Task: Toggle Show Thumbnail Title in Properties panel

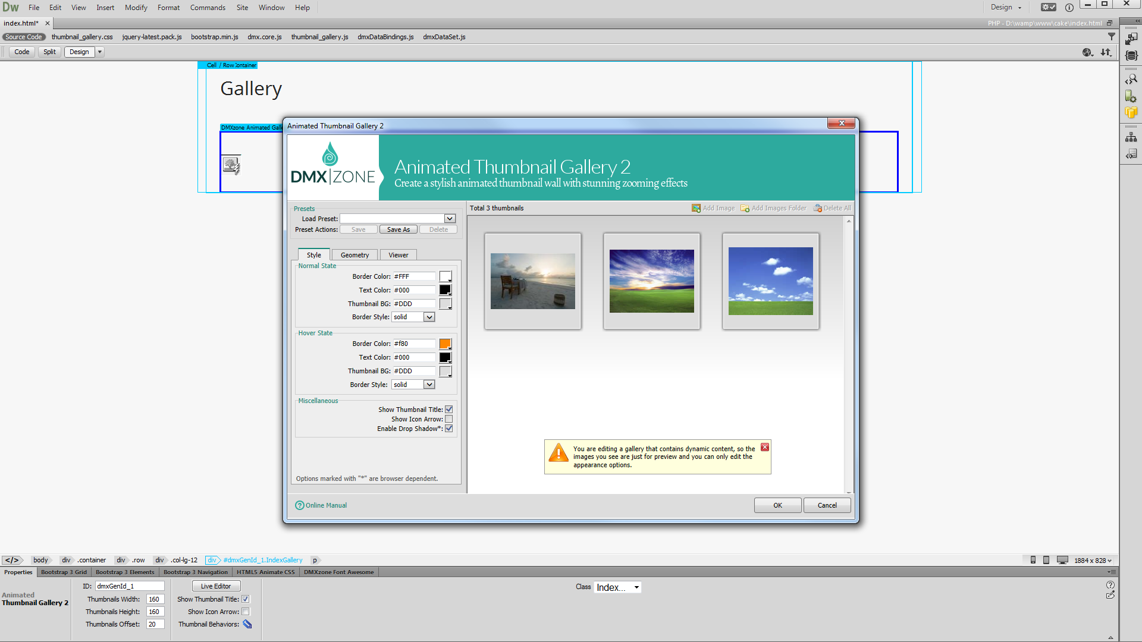Action: point(246,599)
